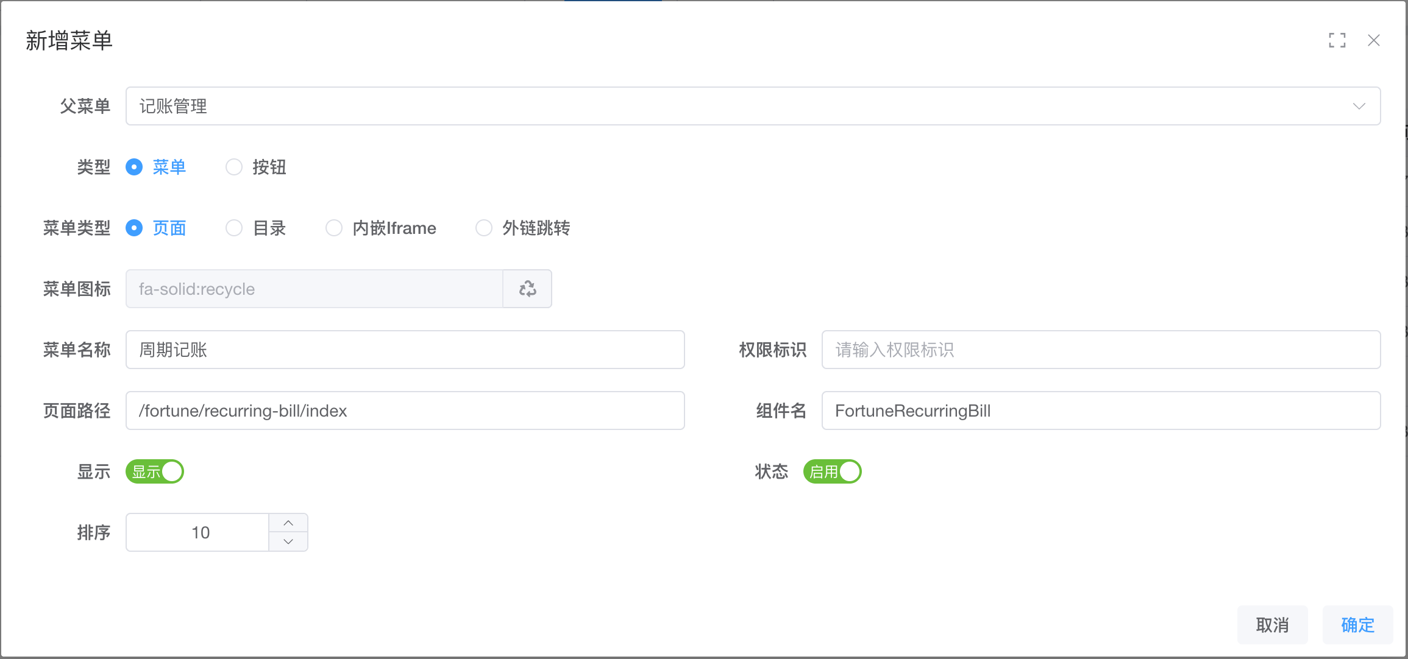
Task: Click the 权限标识 input field
Action: click(1100, 350)
